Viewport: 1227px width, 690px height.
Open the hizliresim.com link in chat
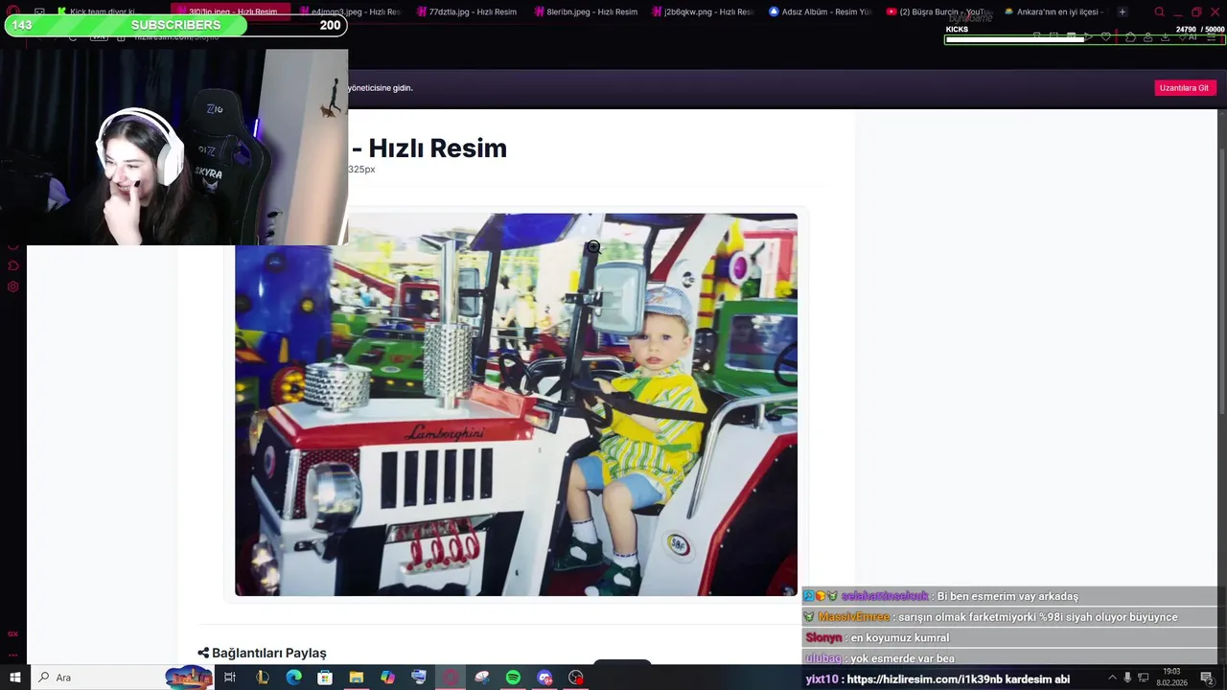point(944,679)
